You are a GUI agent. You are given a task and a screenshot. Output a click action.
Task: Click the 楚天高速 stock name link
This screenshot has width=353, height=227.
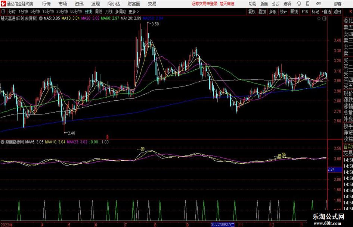pyautogui.click(x=227, y=4)
